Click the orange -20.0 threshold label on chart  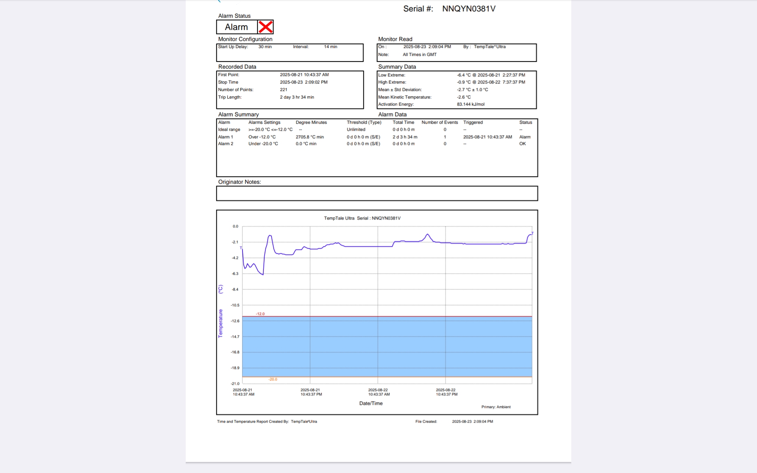(x=273, y=379)
